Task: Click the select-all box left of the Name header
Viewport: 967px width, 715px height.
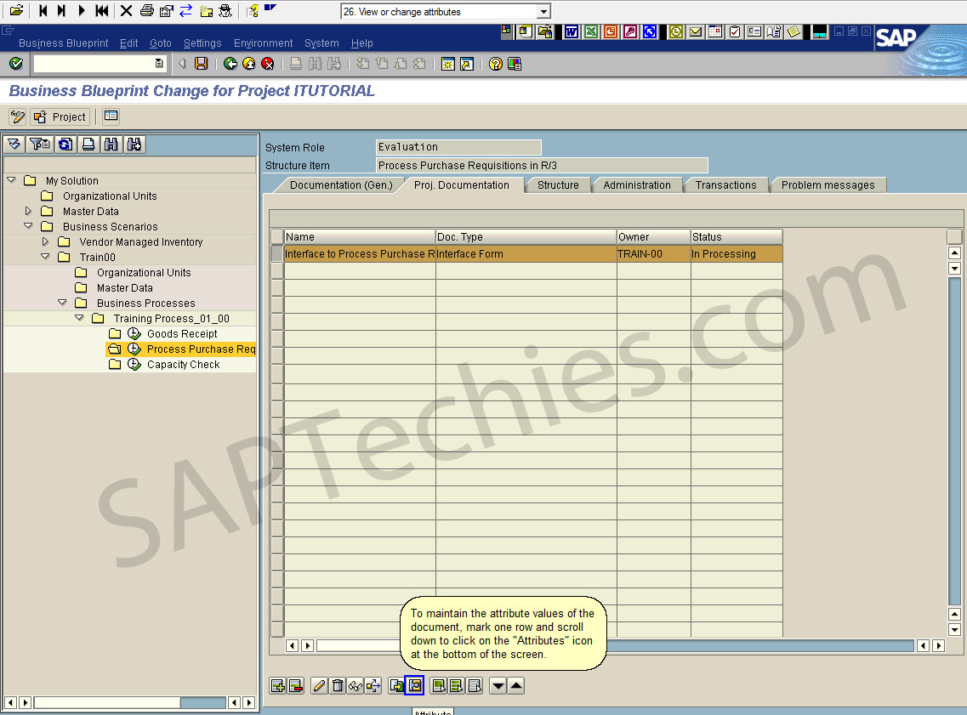Action: tap(277, 236)
